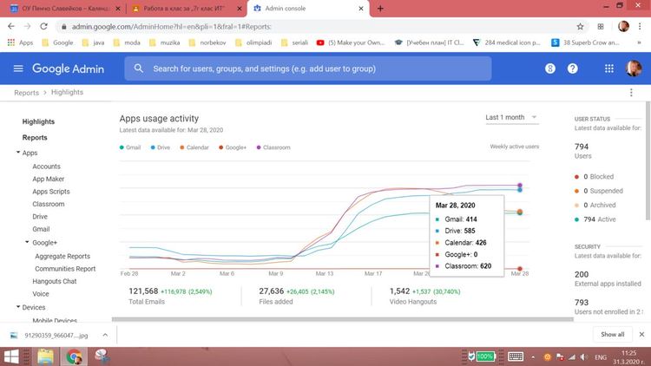651x366 pixels.
Task: Open Accounts report
Action: 46,167
